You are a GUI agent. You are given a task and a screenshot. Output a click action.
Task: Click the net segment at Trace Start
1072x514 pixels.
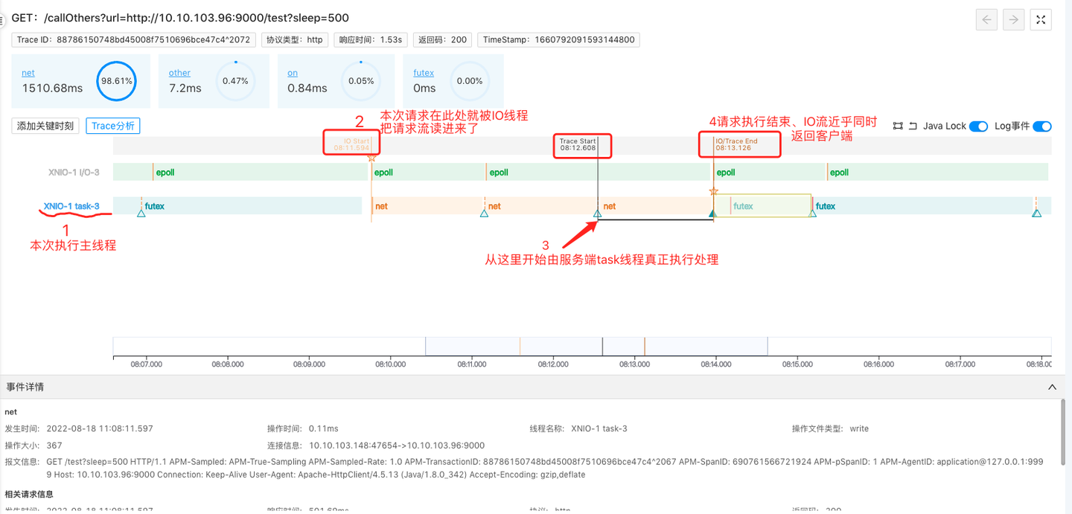point(655,206)
